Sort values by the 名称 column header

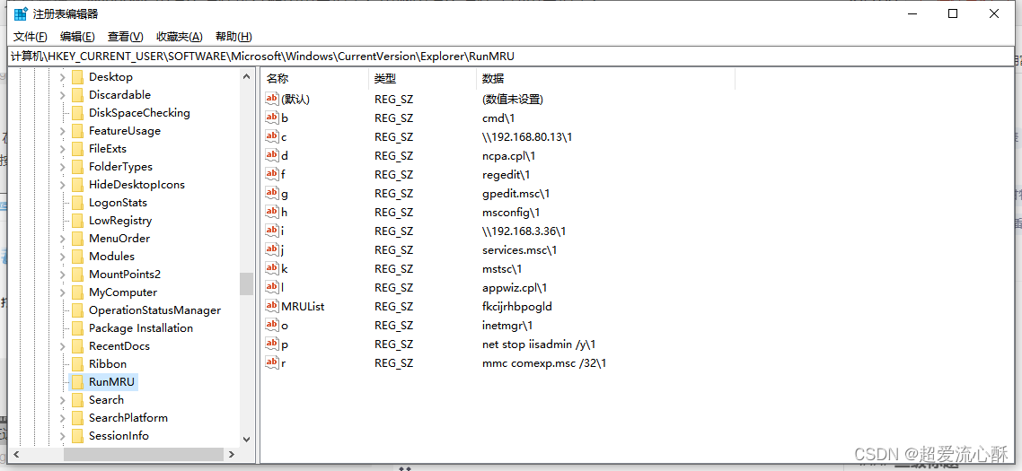click(315, 79)
